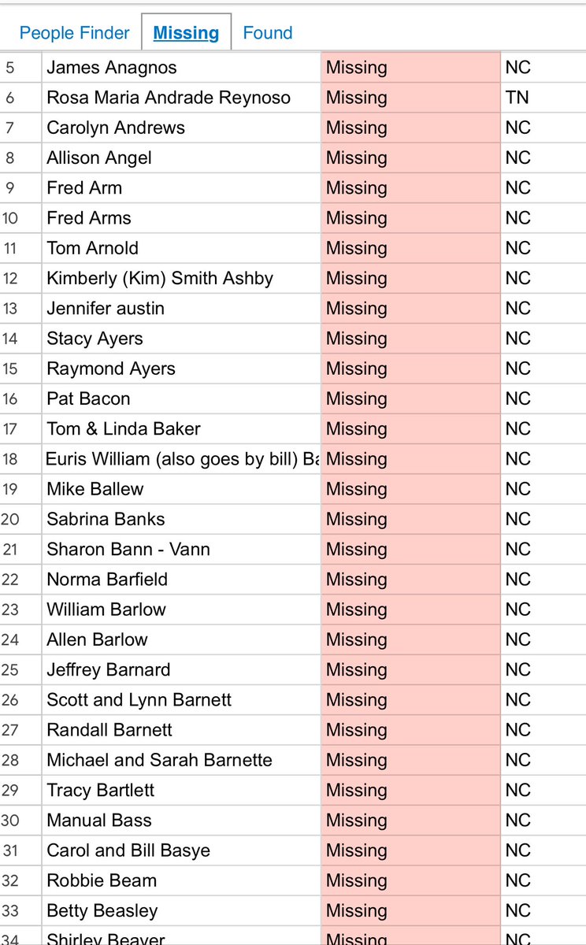Select the Pat Bacon name cell
The width and height of the screenshot is (586, 945).
[x=88, y=398]
